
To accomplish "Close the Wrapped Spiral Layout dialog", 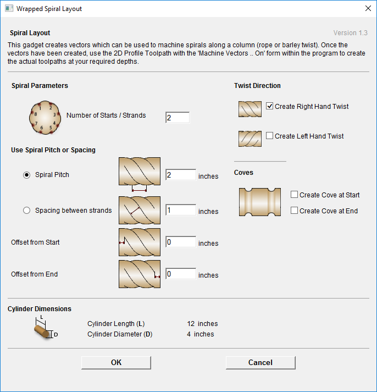I will click(368, 8).
